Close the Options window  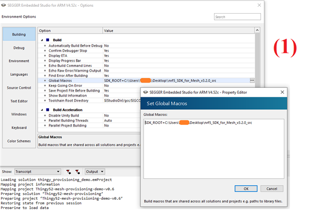pyautogui.click(x=259, y=5)
